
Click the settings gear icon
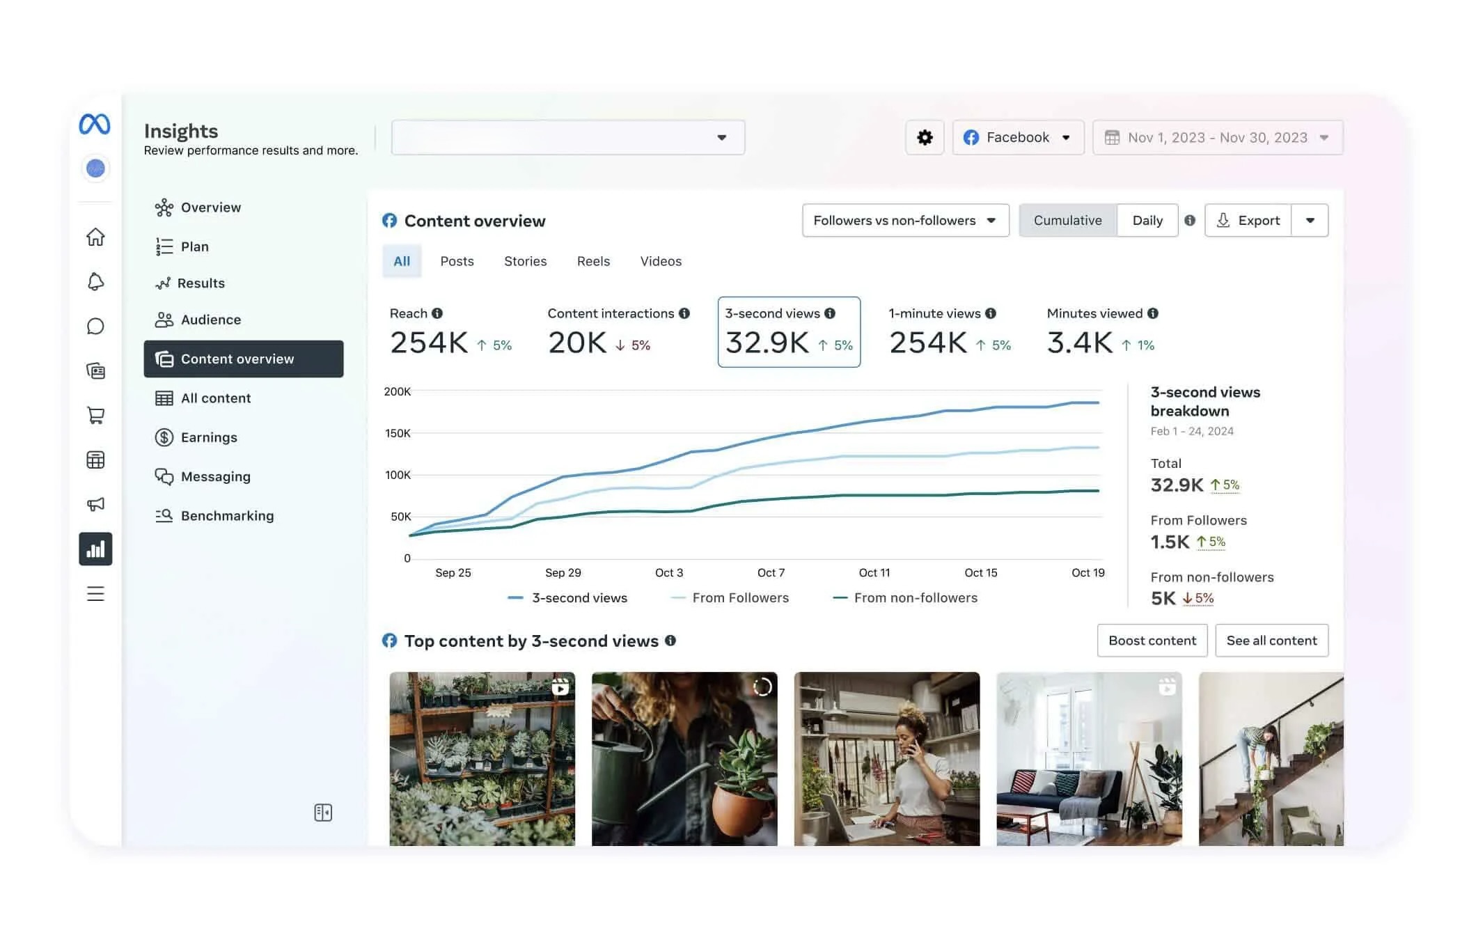coord(925,138)
